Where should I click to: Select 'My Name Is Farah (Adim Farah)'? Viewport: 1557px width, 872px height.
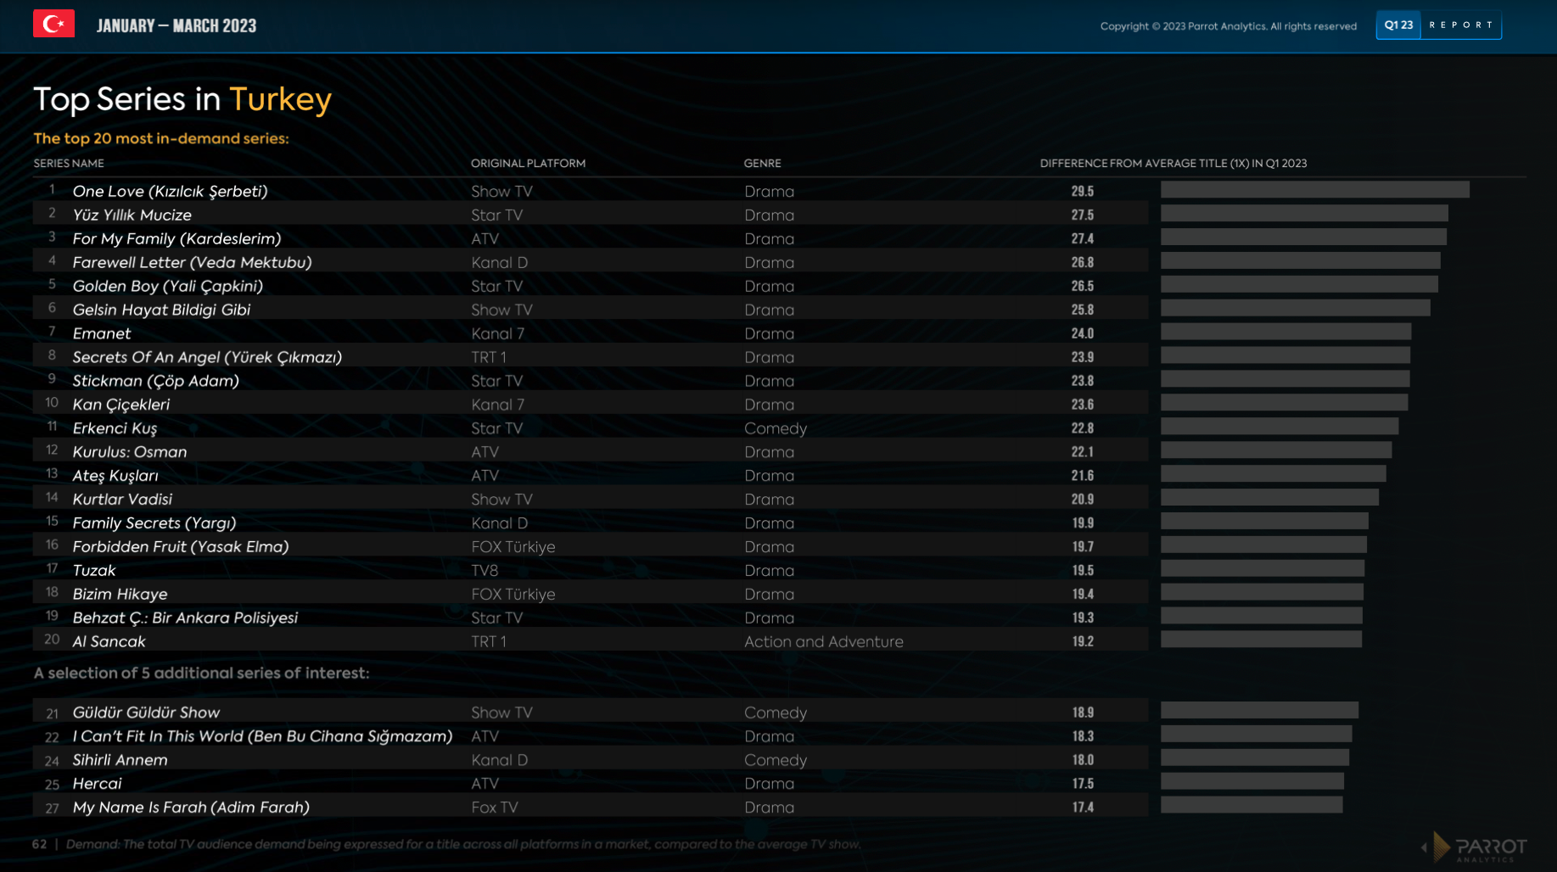tap(191, 808)
